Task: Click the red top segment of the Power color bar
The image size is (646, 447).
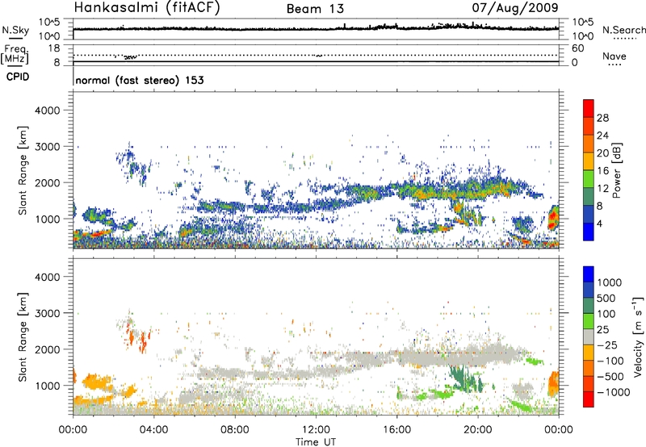Action: [x=589, y=108]
